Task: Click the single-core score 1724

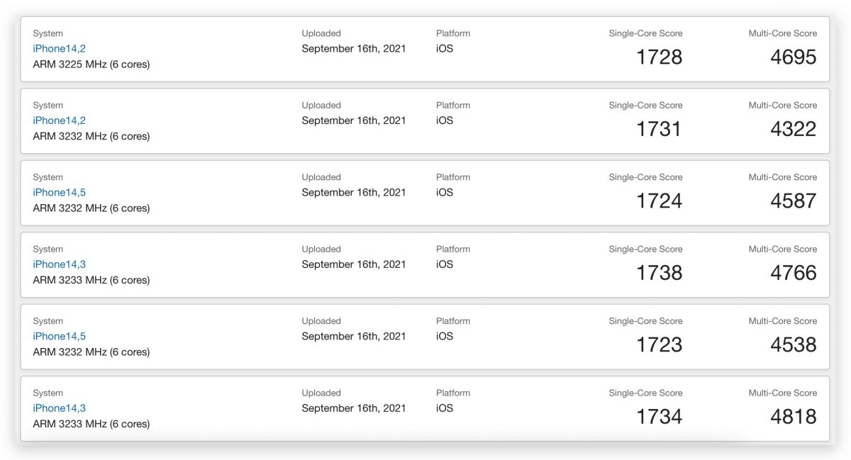Action: point(659,201)
